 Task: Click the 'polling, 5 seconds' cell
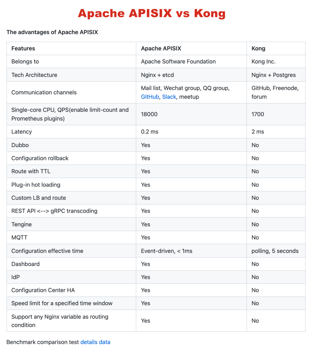click(275, 251)
